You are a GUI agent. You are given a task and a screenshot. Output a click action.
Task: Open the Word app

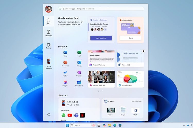[65, 53]
